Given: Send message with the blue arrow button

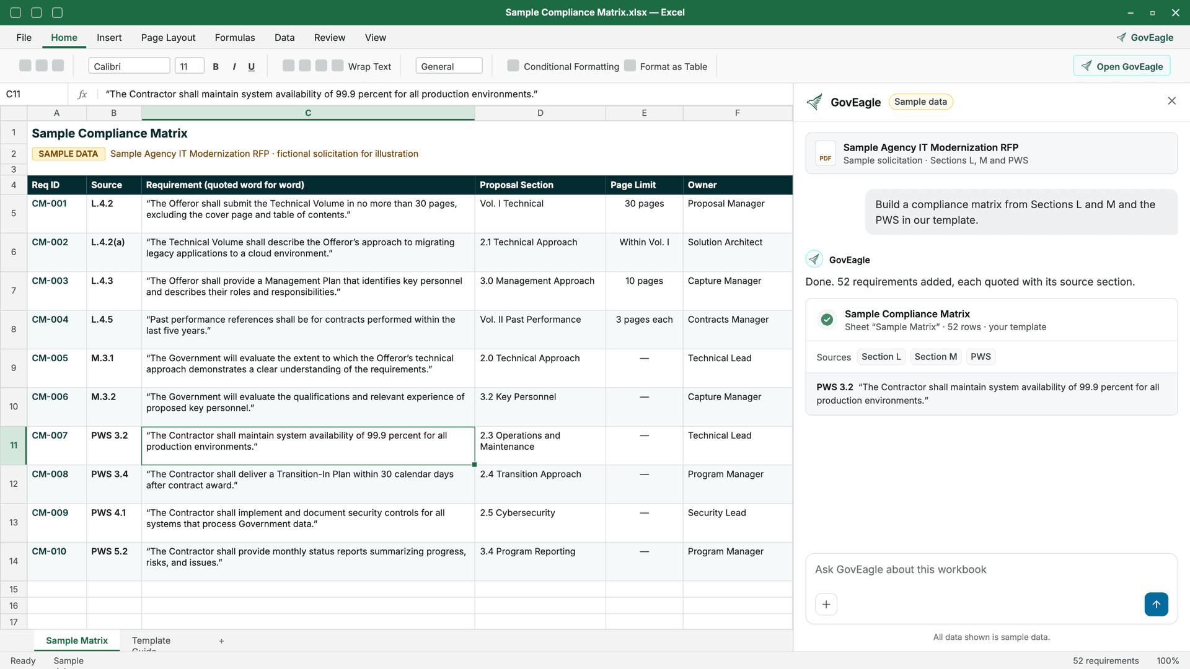Looking at the screenshot, I should (1156, 605).
